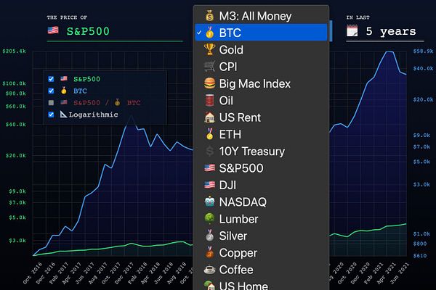The image size is (436, 290).
Task: Click the robot icon for NASDAQ
Action: (210, 202)
